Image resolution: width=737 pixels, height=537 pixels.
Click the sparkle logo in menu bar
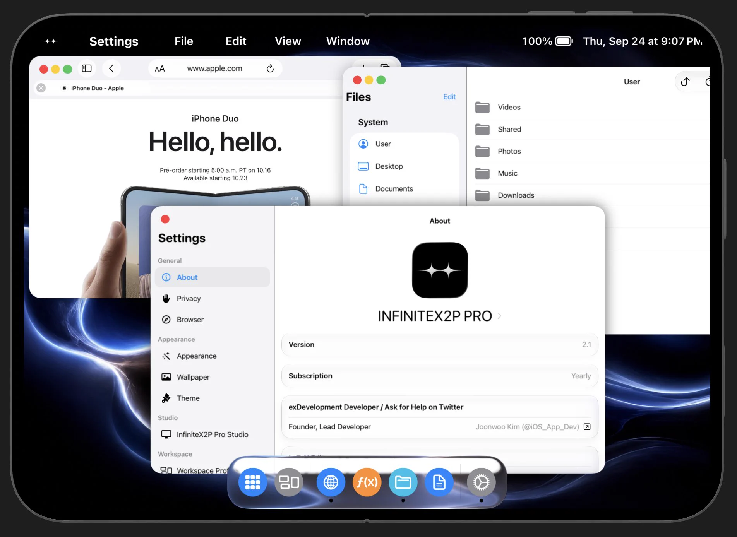(x=50, y=41)
